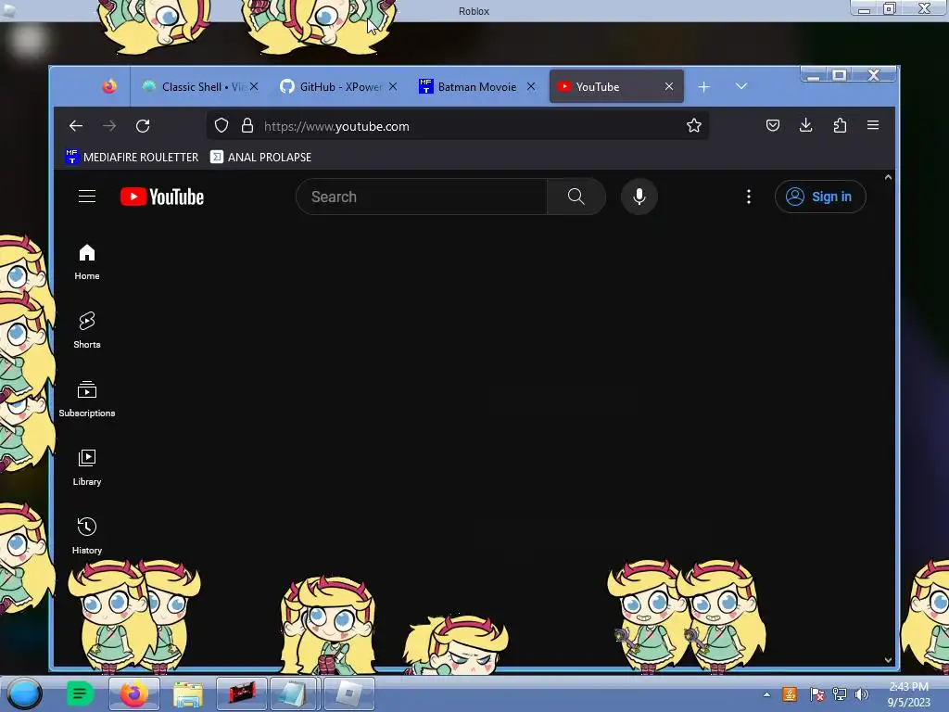Open the extensions puzzle icon

[x=840, y=125]
